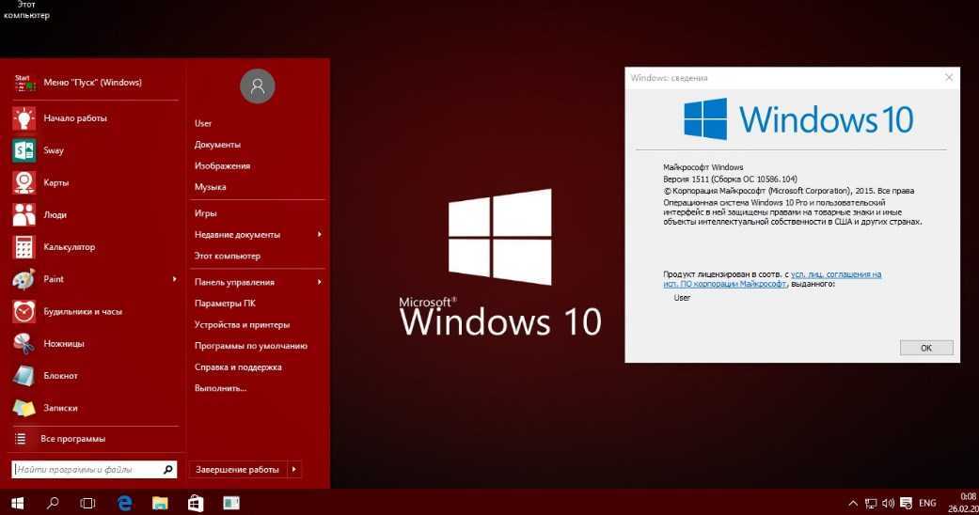Screen dimensions: 979x515
Task: Open Документы in Start menu
Action: tap(217, 145)
